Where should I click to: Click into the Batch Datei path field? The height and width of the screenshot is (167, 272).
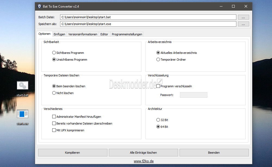tap(148, 17)
